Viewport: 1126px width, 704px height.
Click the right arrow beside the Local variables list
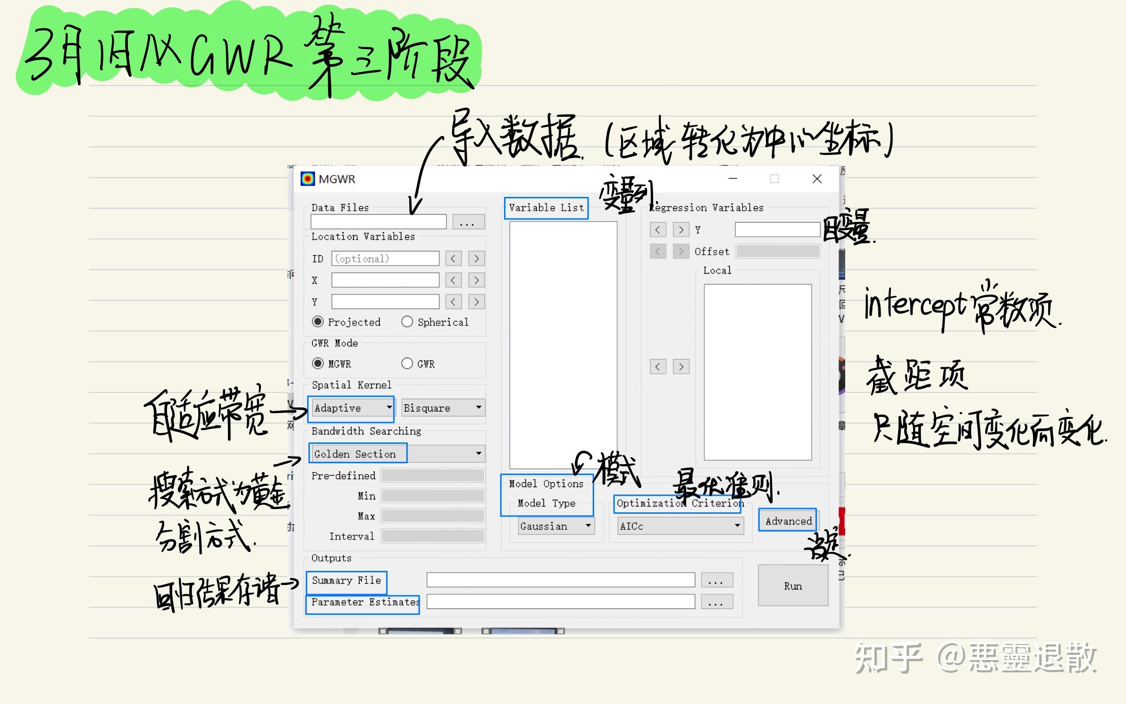(681, 366)
